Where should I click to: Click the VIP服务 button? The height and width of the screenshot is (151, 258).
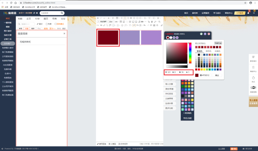pyautogui.click(x=240, y=13)
